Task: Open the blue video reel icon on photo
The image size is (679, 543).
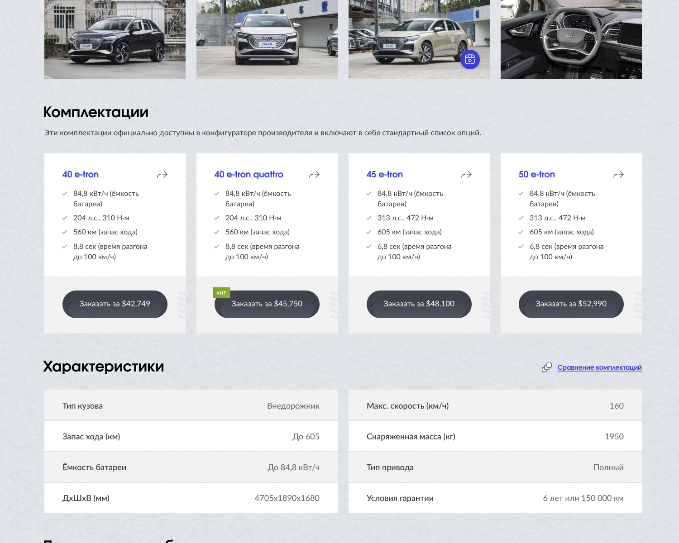Action: click(x=470, y=59)
